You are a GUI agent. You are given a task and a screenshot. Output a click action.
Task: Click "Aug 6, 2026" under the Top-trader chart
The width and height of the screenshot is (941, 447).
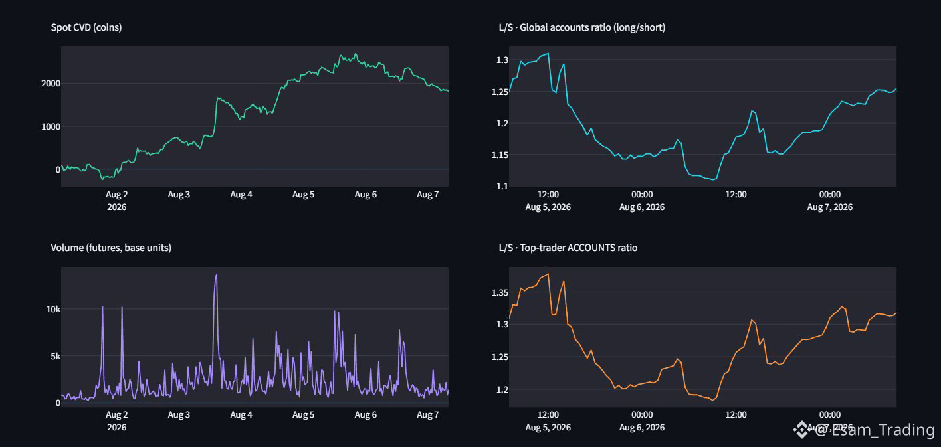coord(642,427)
